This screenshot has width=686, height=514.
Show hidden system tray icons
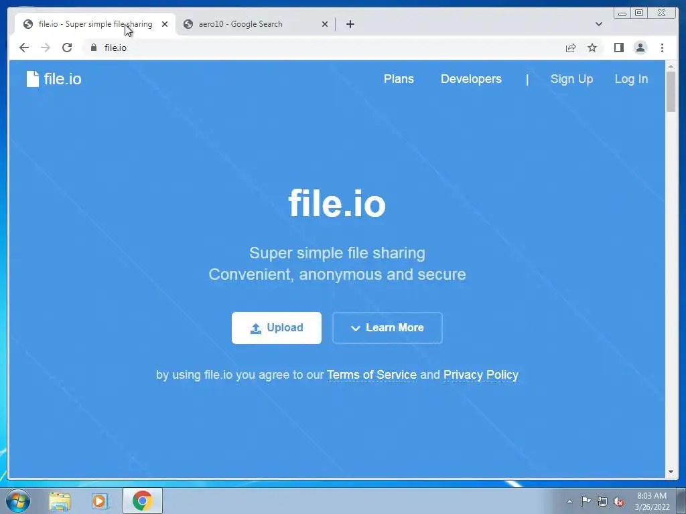(569, 501)
